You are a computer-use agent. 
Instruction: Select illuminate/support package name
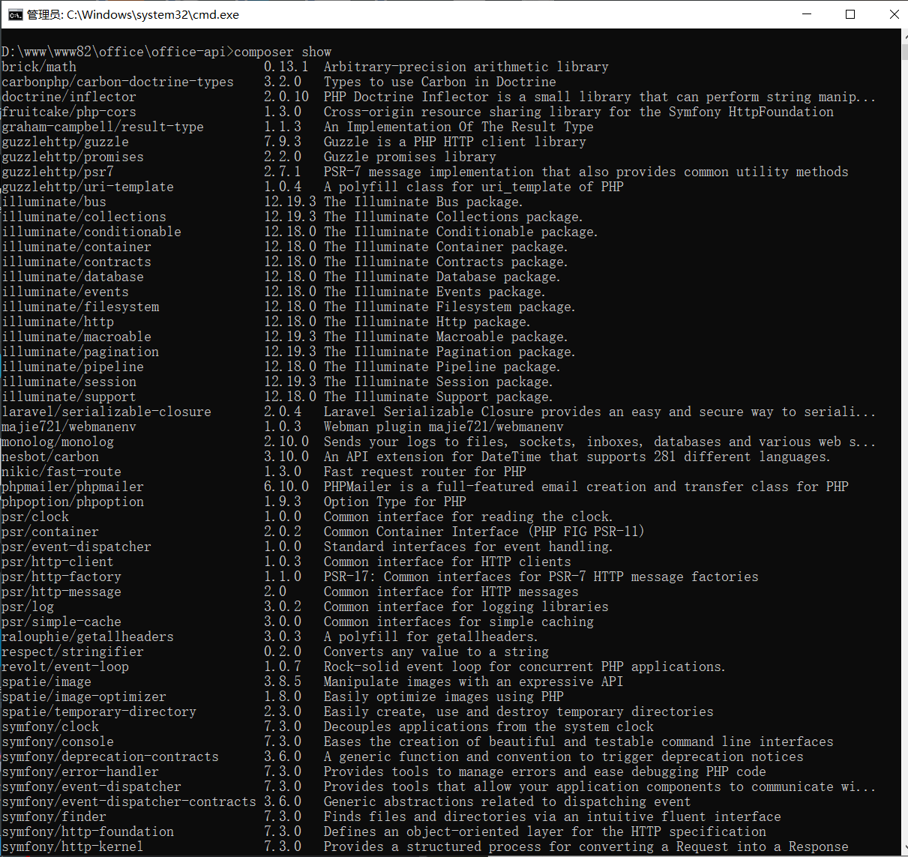(x=69, y=397)
